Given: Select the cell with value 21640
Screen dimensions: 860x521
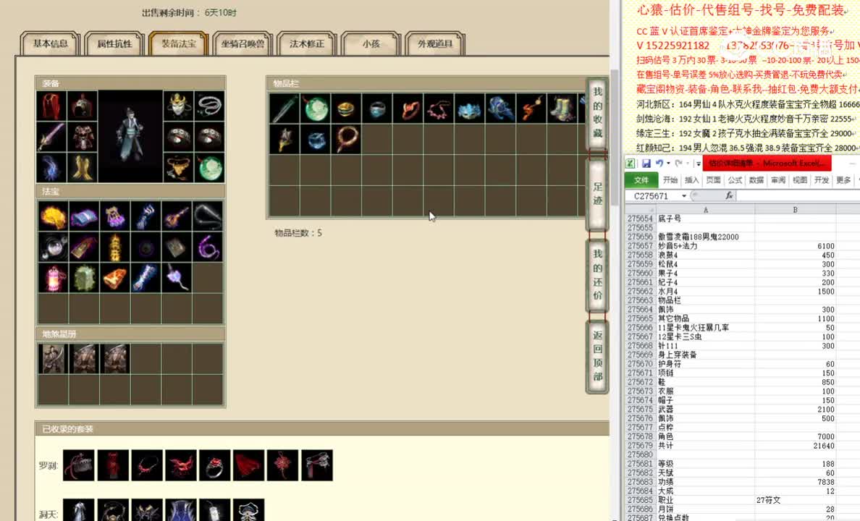Looking at the screenshot, I should (796, 446).
